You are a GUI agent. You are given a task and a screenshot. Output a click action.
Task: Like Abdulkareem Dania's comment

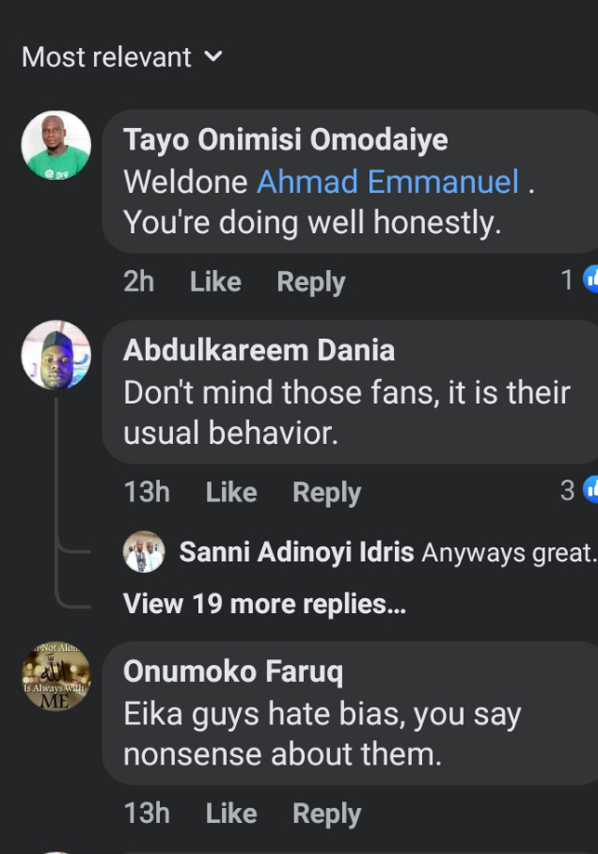click(x=231, y=492)
